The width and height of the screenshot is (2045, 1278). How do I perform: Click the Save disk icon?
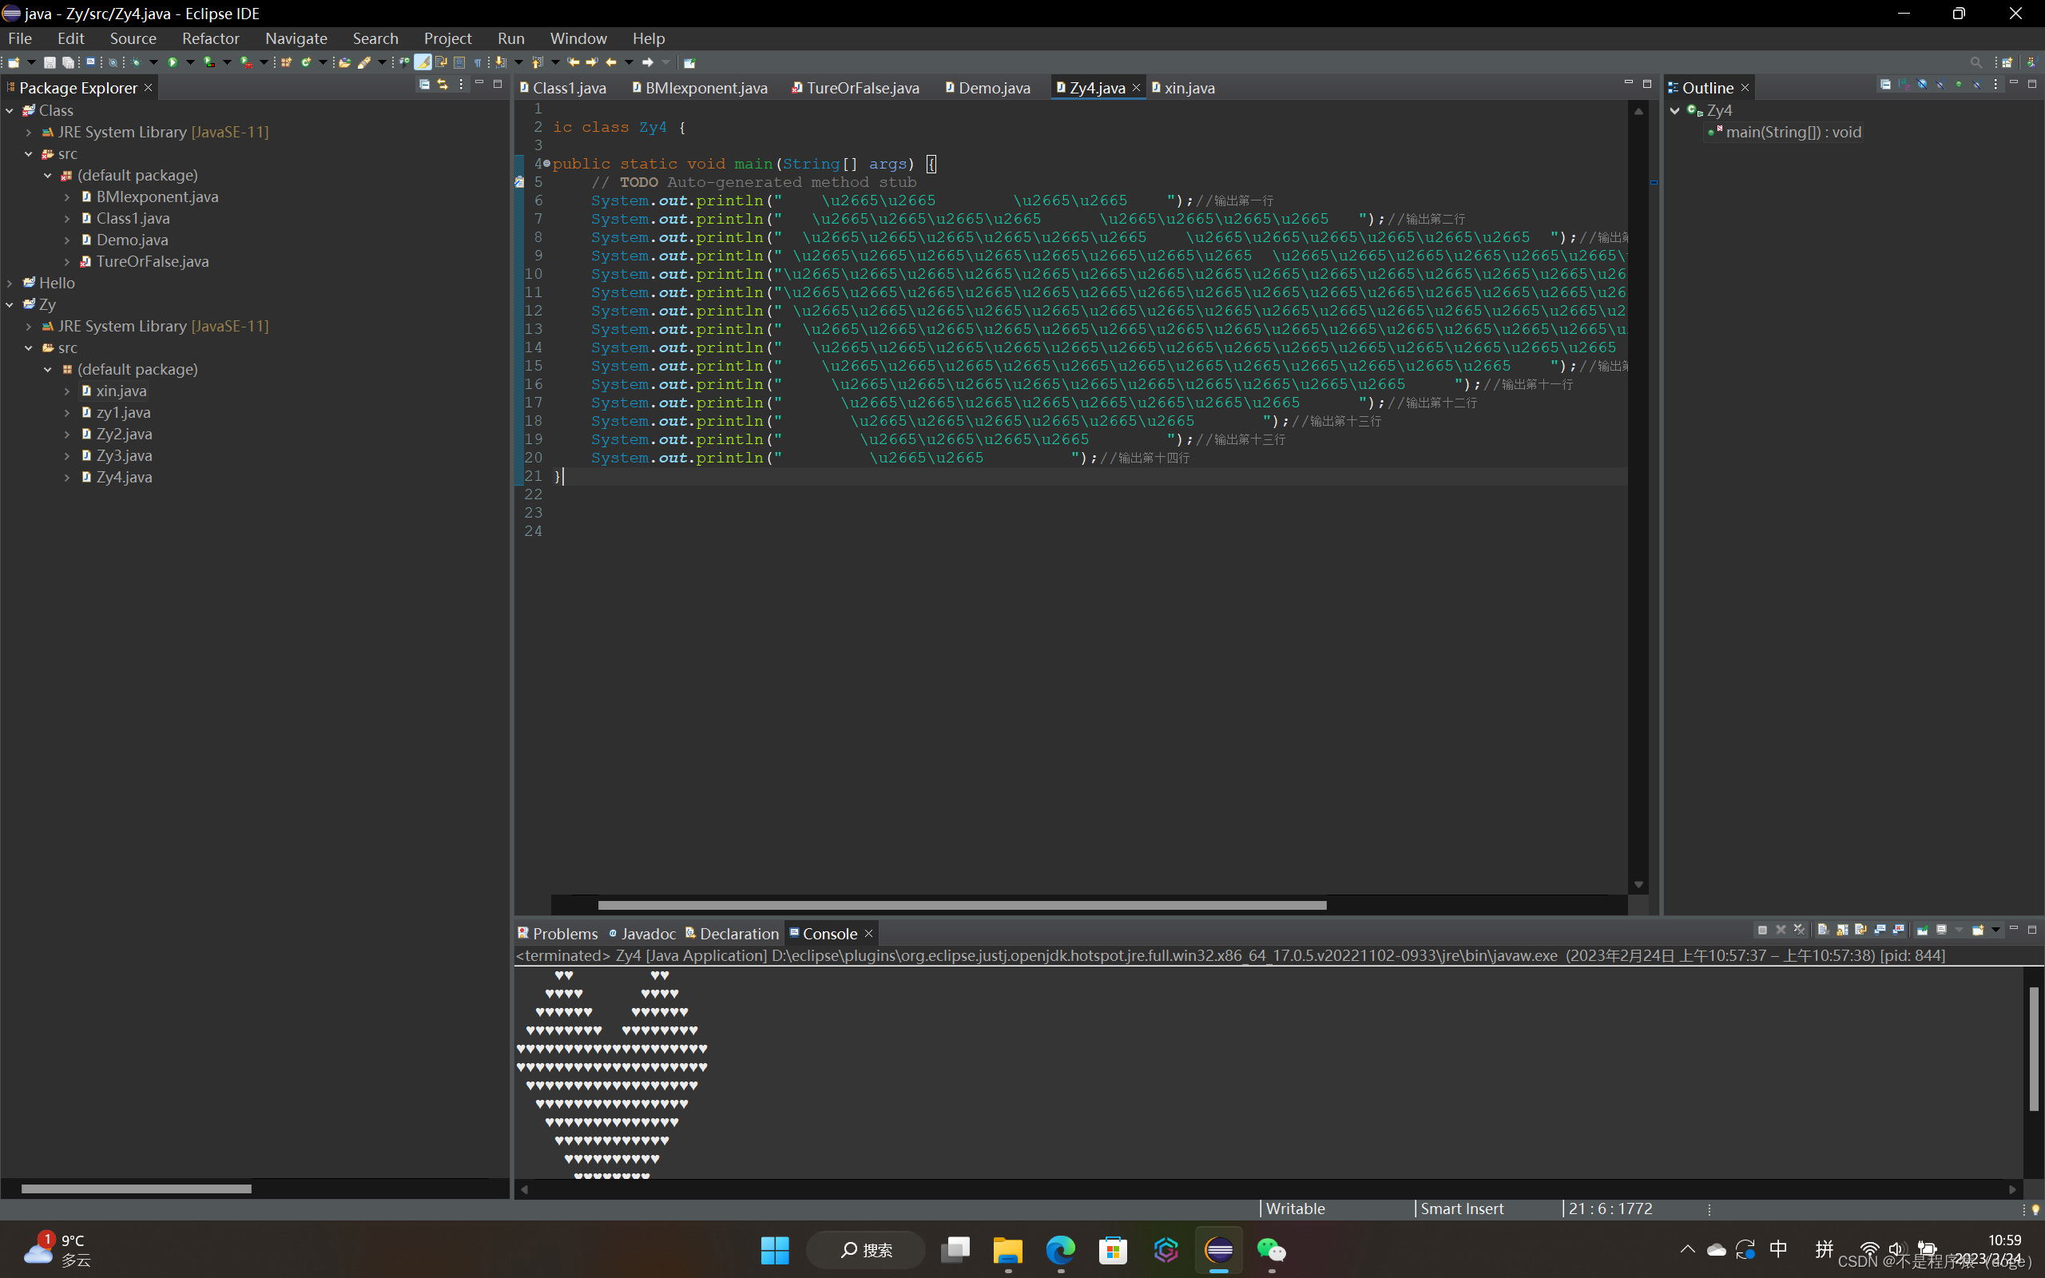click(50, 62)
